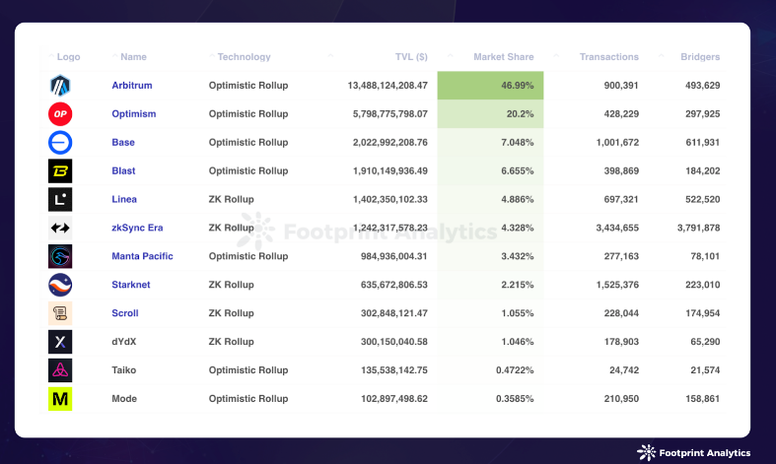Click transactions value 24,742
The width and height of the screenshot is (776, 464).
coord(624,370)
